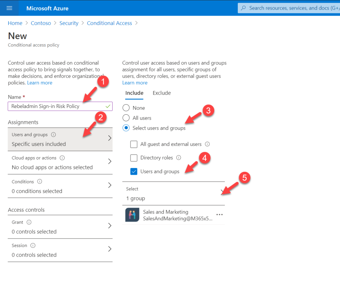Open the ellipsis menu for Sales and Marketing group
The width and height of the screenshot is (340, 299).
pos(219,214)
